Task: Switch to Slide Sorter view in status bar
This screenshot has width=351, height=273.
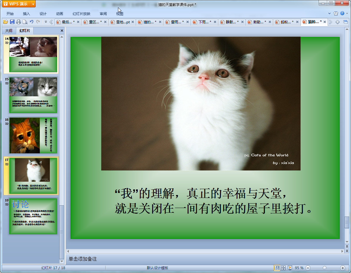Action: 283,268
